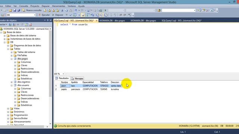Image resolution: width=239 pixels, height=134 pixels.
Task: Click the Save All icon
Action: [19, 10]
